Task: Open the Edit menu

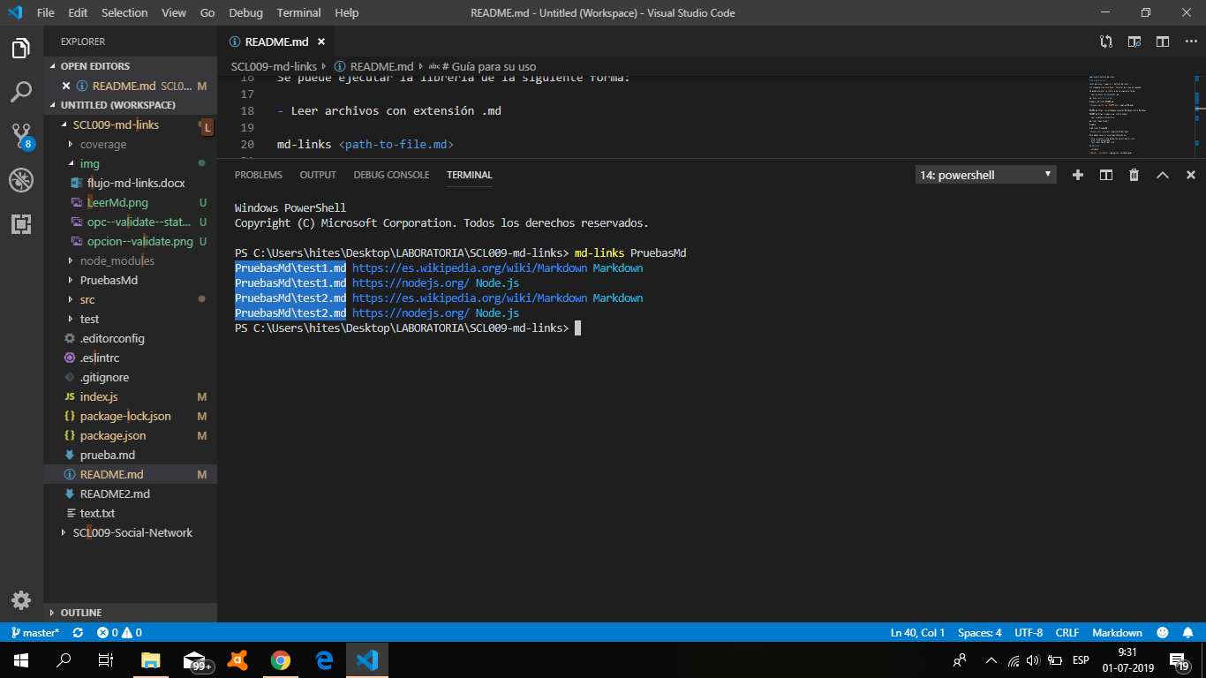Action: [78, 12]
